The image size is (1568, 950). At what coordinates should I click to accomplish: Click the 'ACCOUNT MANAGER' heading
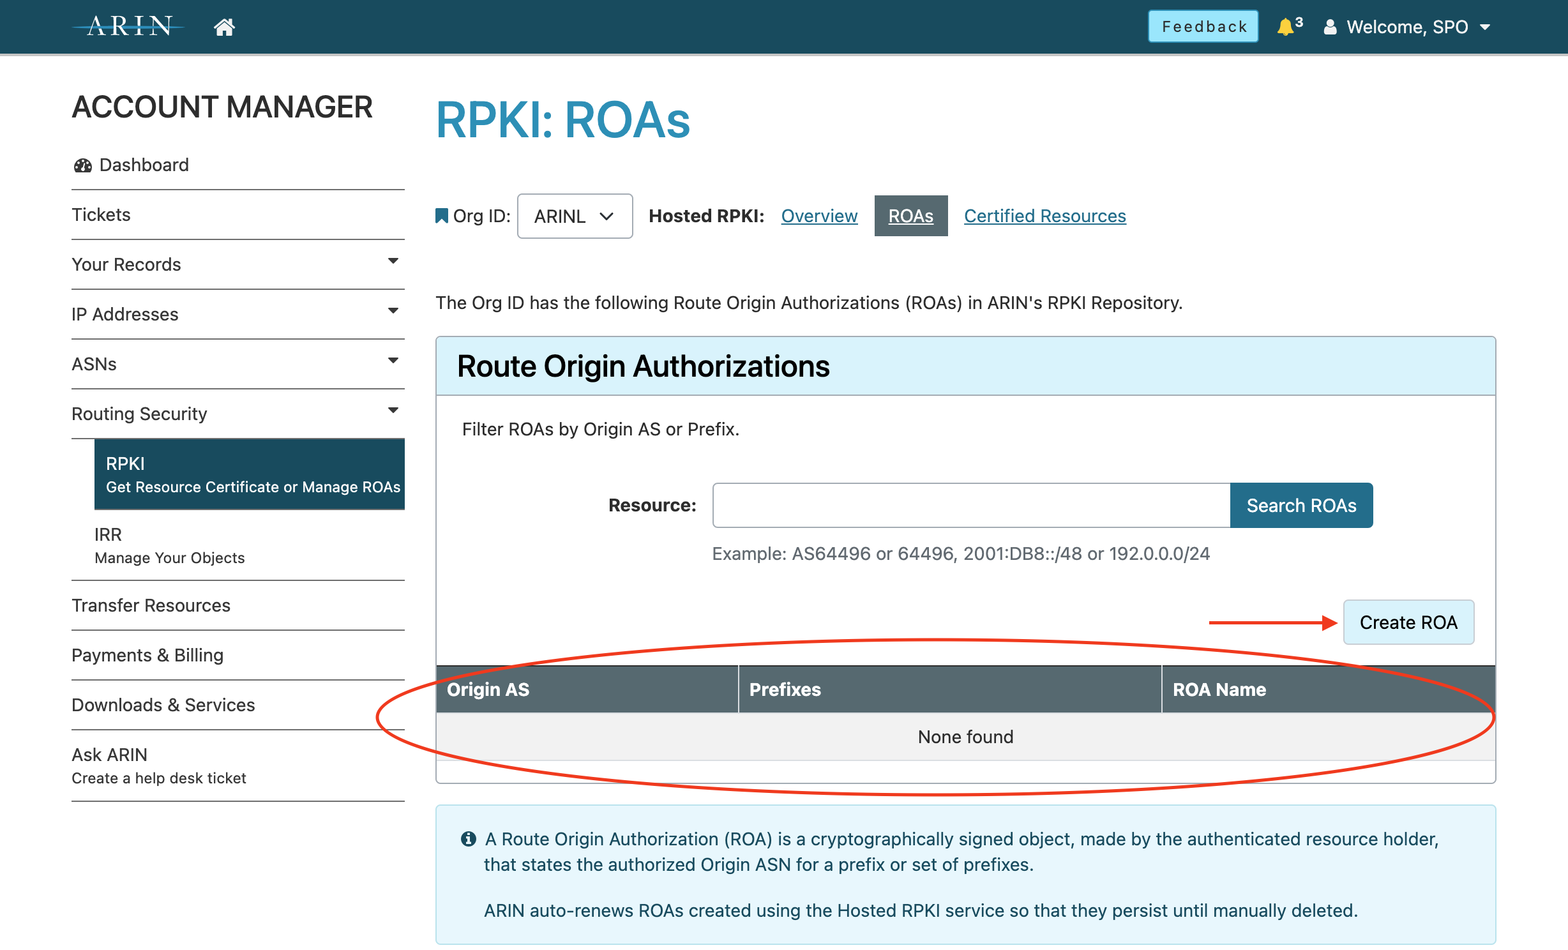pos(222,107)
